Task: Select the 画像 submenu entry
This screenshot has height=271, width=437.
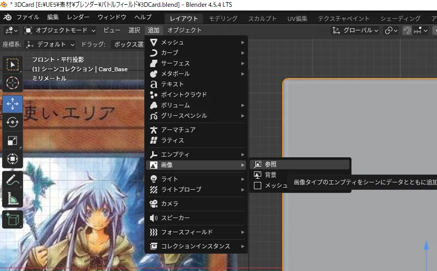Action: click(x=196, y=165)
